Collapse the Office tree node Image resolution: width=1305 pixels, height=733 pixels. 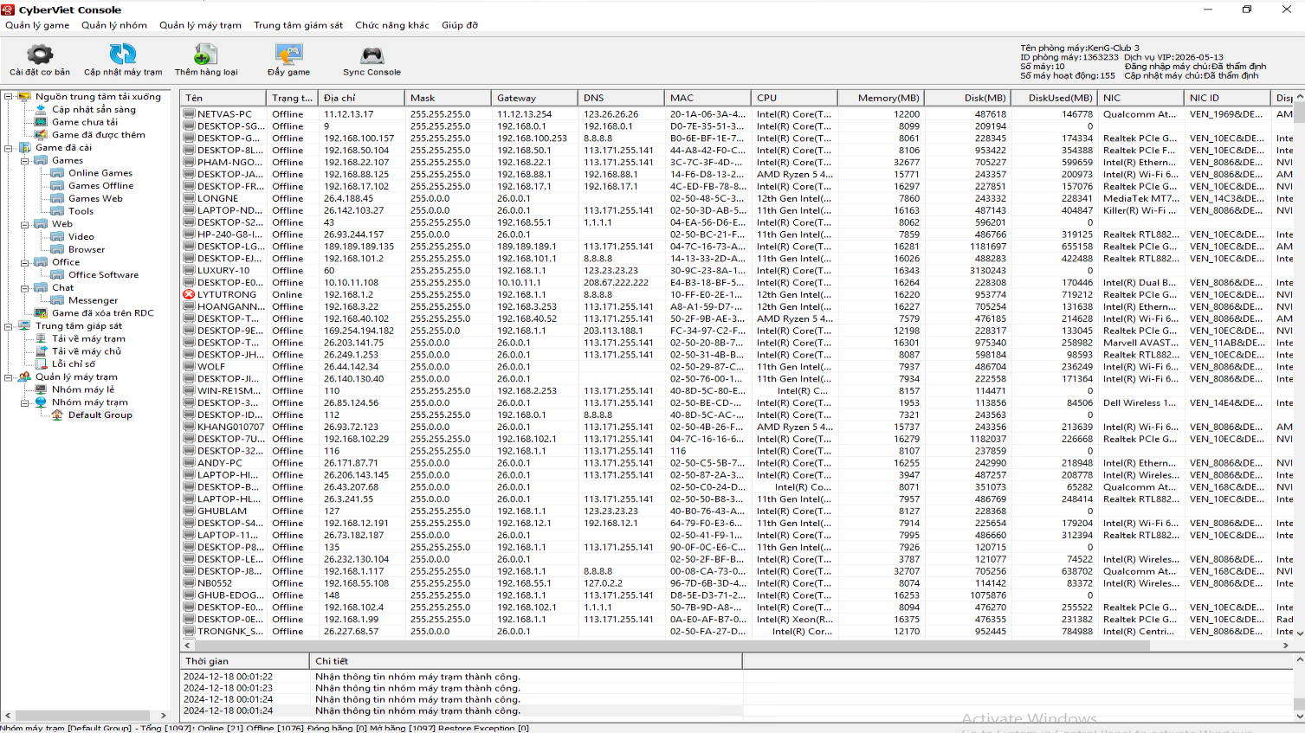coord(25,262)
